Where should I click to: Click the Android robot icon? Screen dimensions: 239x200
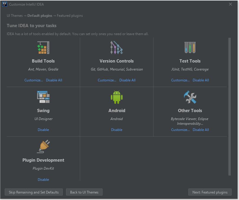tap(117, 97)
